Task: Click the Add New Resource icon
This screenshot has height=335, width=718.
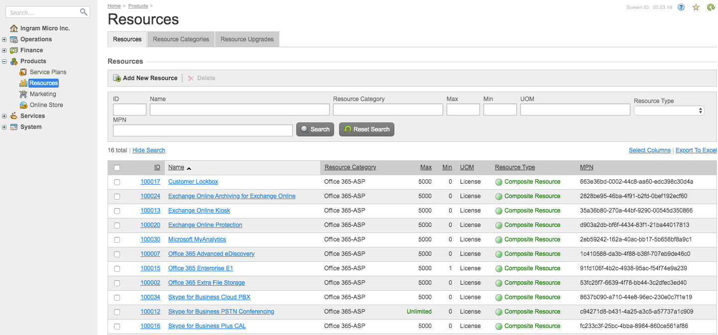Action: pyautogui.click(x=117, y=78)
